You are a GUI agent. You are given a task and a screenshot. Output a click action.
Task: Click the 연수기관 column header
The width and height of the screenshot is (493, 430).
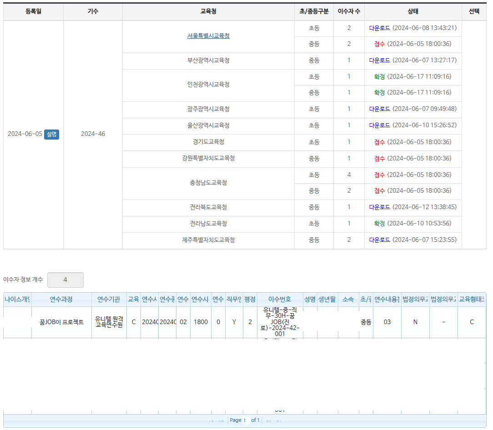click(109, 300)
